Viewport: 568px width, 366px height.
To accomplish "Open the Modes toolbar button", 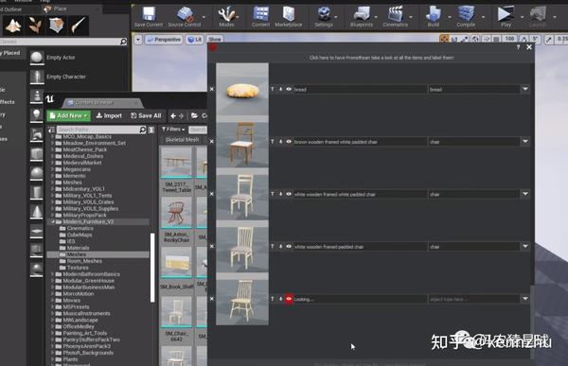I will pos(227,17).
